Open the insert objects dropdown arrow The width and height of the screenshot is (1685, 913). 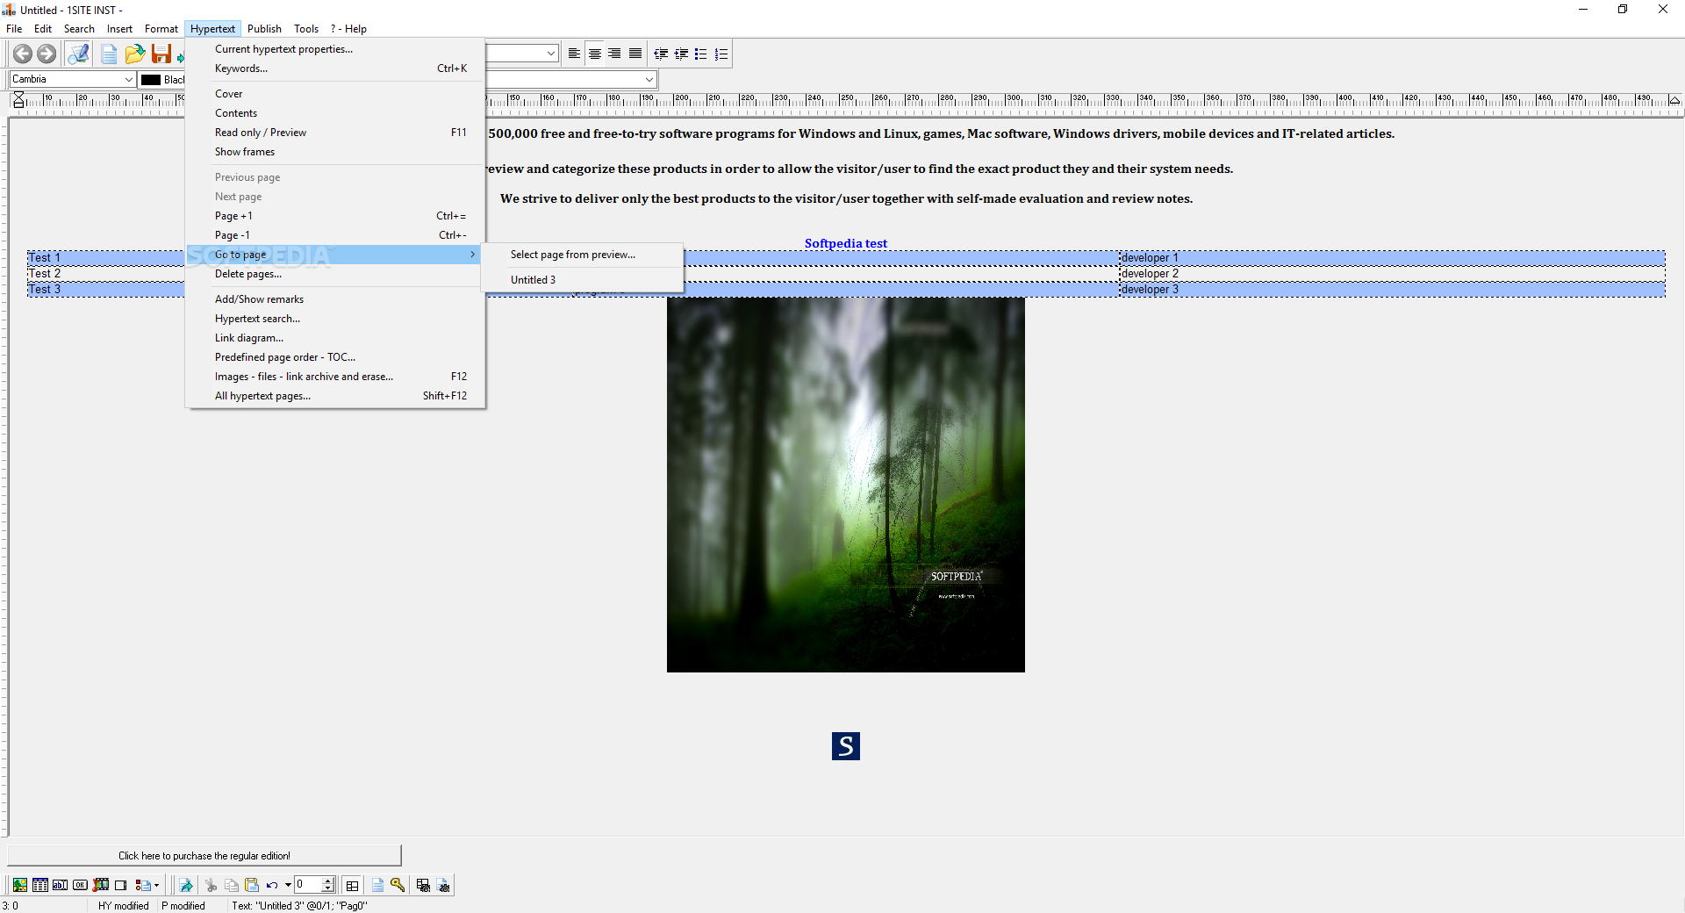156,885
